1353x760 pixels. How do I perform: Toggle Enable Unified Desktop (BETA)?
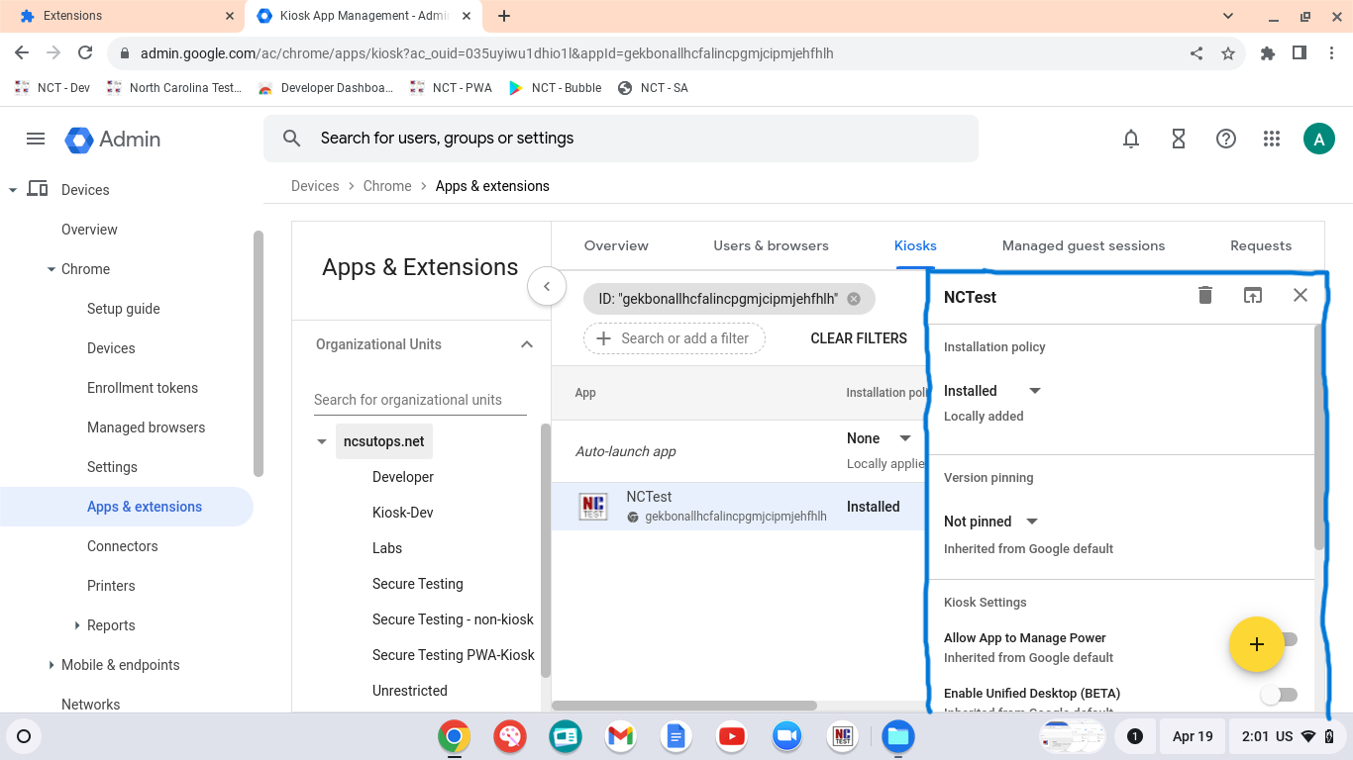1279,695
